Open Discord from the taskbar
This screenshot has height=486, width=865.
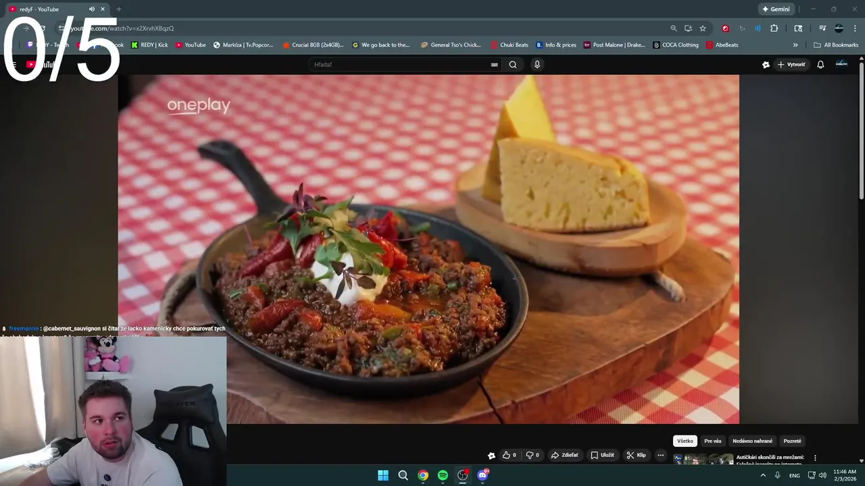tap(483, 475)
